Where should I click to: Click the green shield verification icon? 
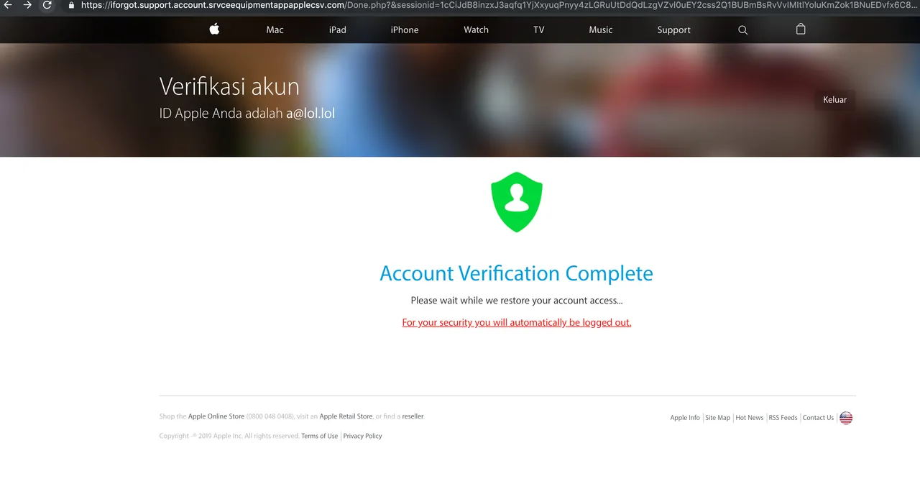(517, 203)
